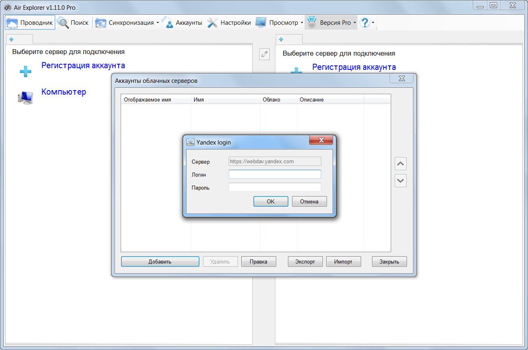Click the Правка button
This screenshot has width=528, height=350.
pos(259,261)
